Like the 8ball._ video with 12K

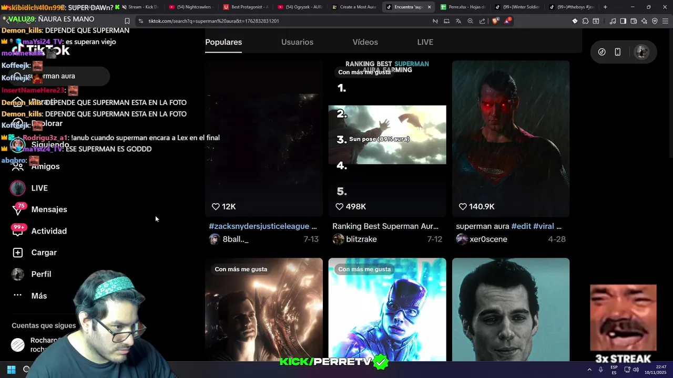point(216,207)
